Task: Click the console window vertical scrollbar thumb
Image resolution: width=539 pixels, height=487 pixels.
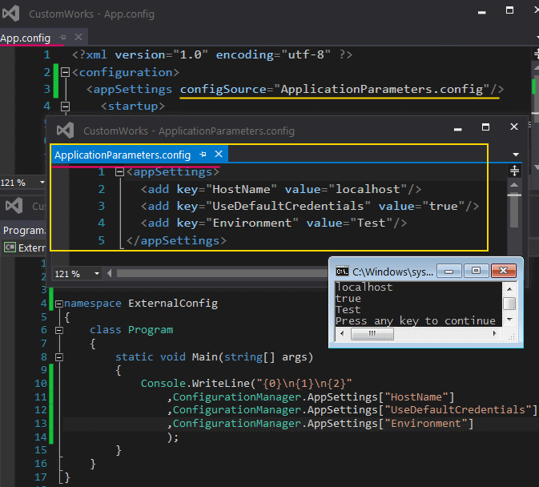Action: click(509, 304)
